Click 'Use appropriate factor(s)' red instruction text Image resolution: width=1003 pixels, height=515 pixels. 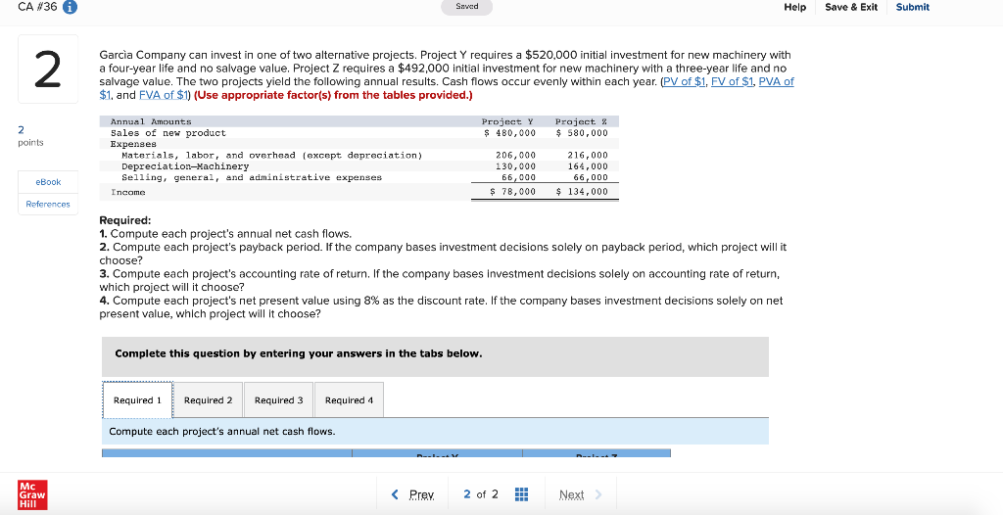pyautogui.click(x=333, y=95)
